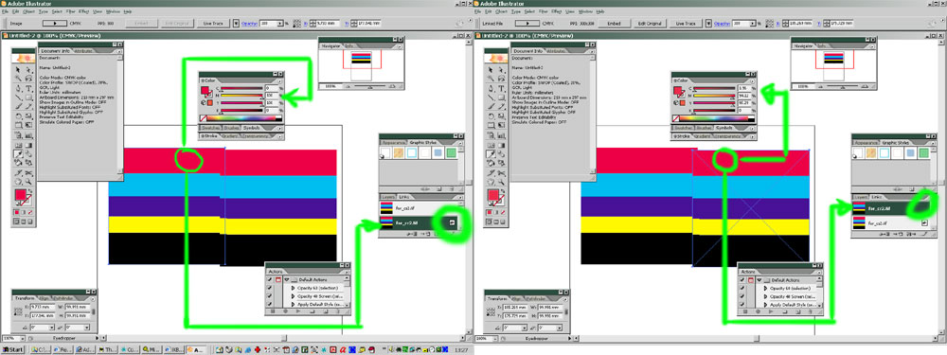The width and height of the screenshot is (947, 355).
Task: Toggle Default Actions checkmark in left window
Action: coord(269,279)
